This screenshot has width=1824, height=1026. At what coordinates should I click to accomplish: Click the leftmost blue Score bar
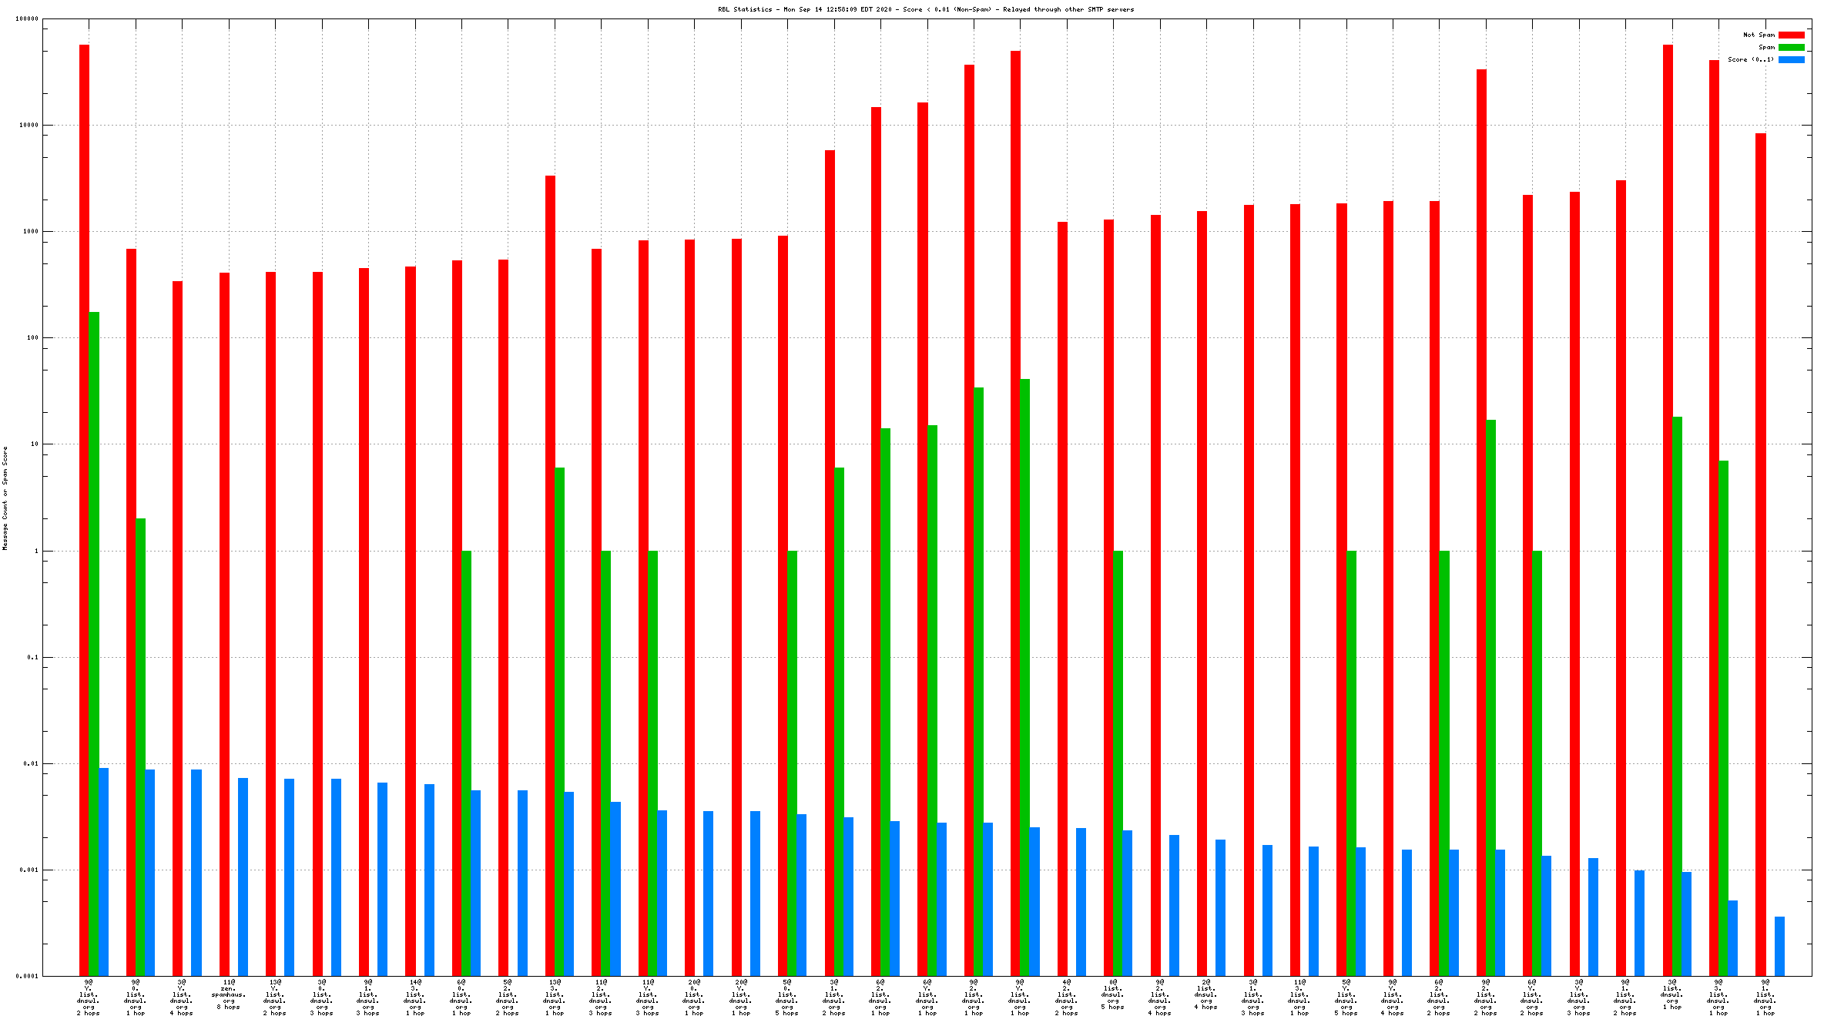tap(103, 871)
